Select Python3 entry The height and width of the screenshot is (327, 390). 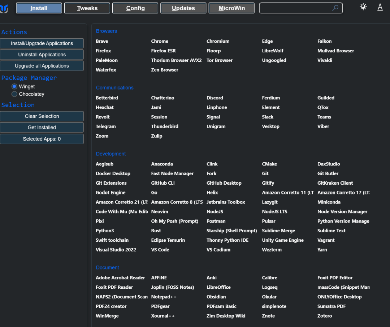pos(105,231)
